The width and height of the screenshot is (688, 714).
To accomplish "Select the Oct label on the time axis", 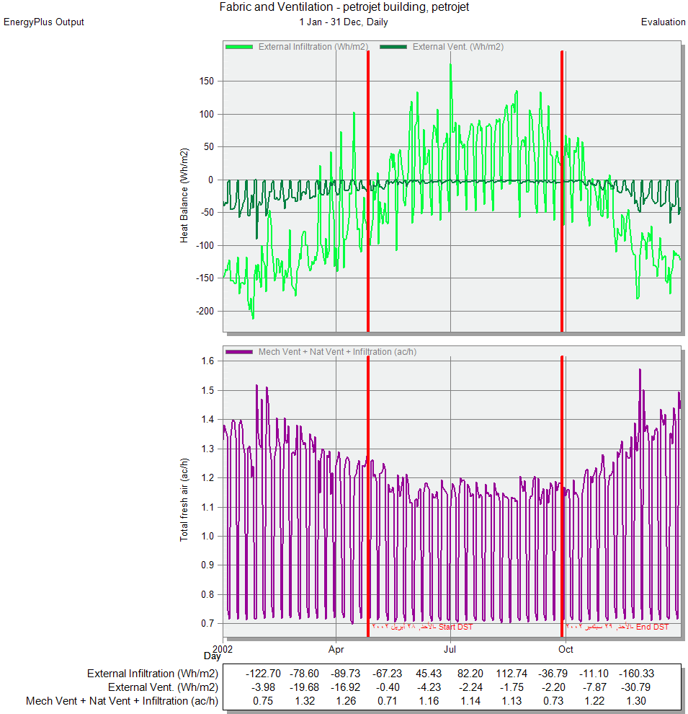I will click(x=566, y=649).
